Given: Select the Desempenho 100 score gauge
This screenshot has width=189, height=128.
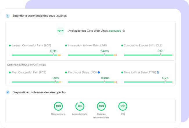Looking at the screenshot, I should coord(58,106).
